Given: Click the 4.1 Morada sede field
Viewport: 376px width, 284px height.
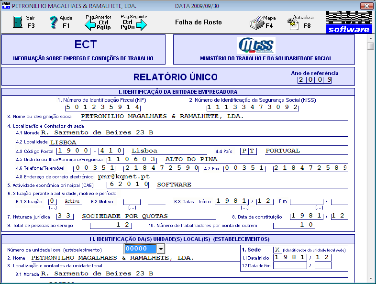Looking at the screenshot, I should click(x=194, y=133).
